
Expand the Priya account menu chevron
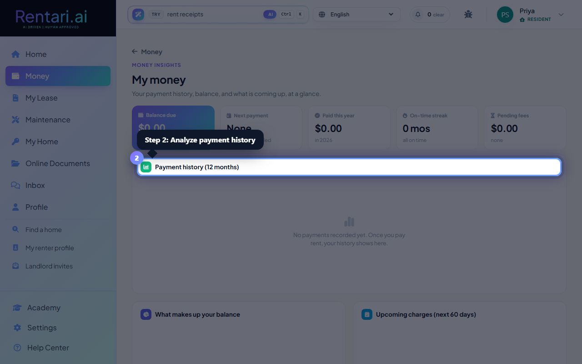(561, 15)
